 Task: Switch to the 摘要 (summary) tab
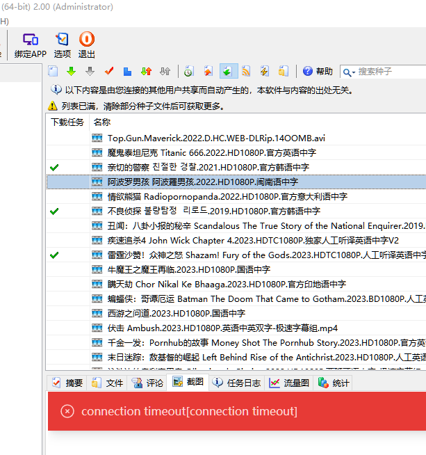[x=68, y=383]
